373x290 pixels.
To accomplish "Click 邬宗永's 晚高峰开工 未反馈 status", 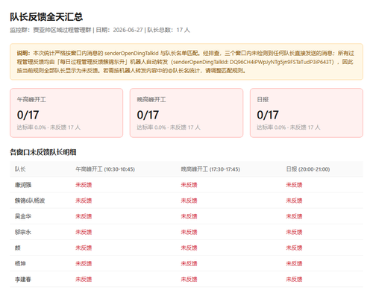I will (189, 232).
